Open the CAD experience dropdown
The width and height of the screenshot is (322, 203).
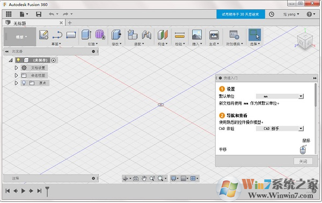(280, 129)
